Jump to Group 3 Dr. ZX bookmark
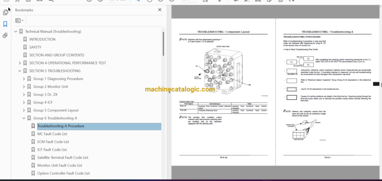 click(x=45, y=94)
